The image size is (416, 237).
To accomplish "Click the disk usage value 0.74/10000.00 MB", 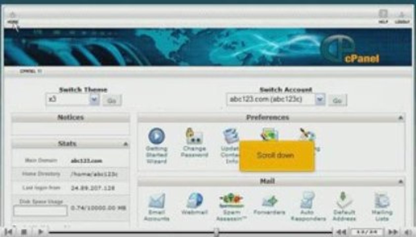I will coord(98,208).
